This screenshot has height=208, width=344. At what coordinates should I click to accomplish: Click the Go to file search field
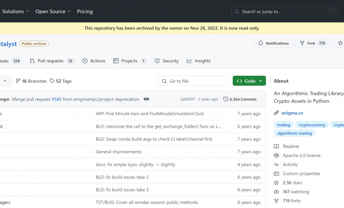coord(193,81)
